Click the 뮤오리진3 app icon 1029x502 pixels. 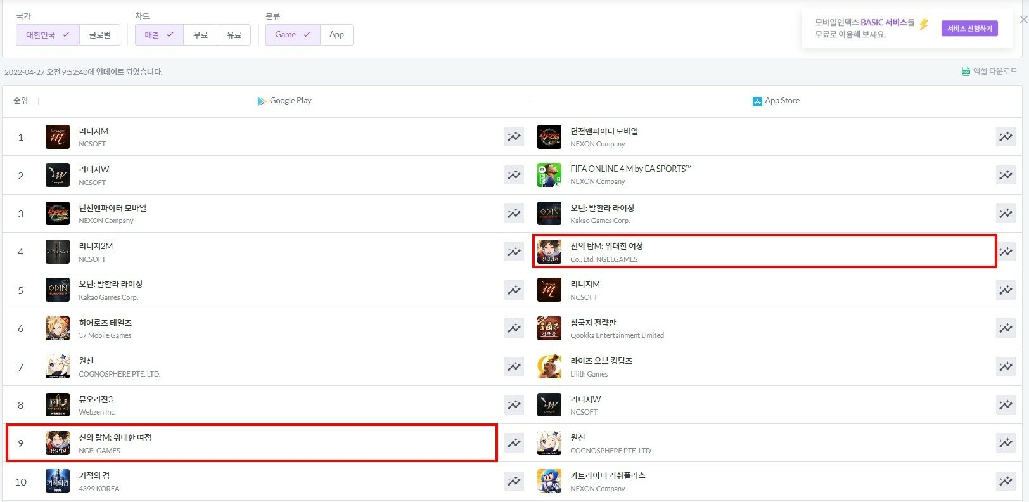pos(58,404)
